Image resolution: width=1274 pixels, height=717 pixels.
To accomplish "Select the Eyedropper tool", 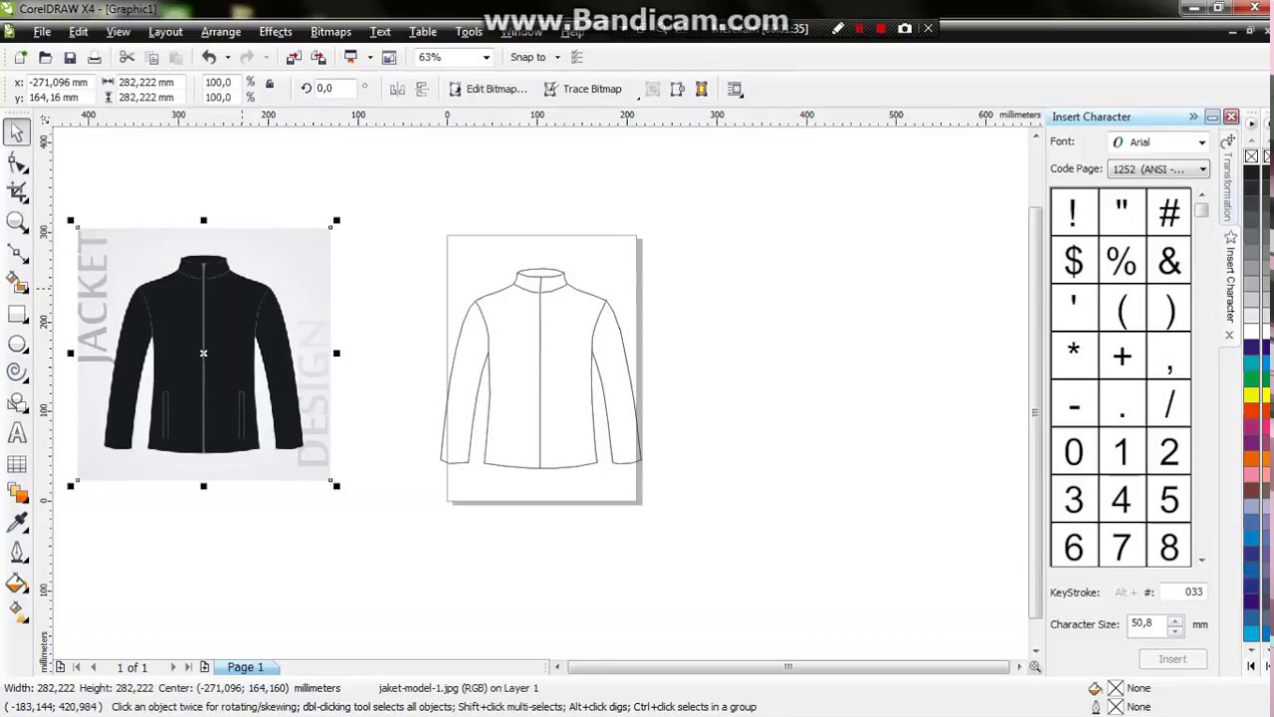I will (x=17, y=523).
